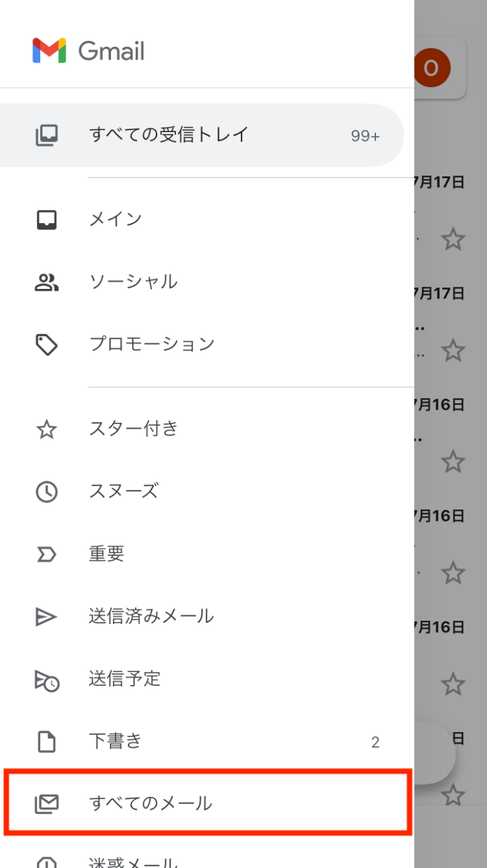Open すべてのメール folder
The width and height of the screenshot is (487, 868).
[151, 803]
